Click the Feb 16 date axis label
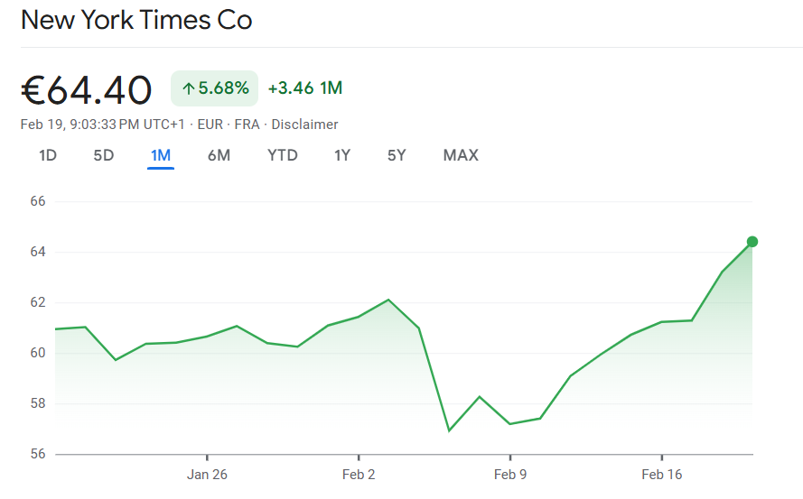 coord(662,475)
